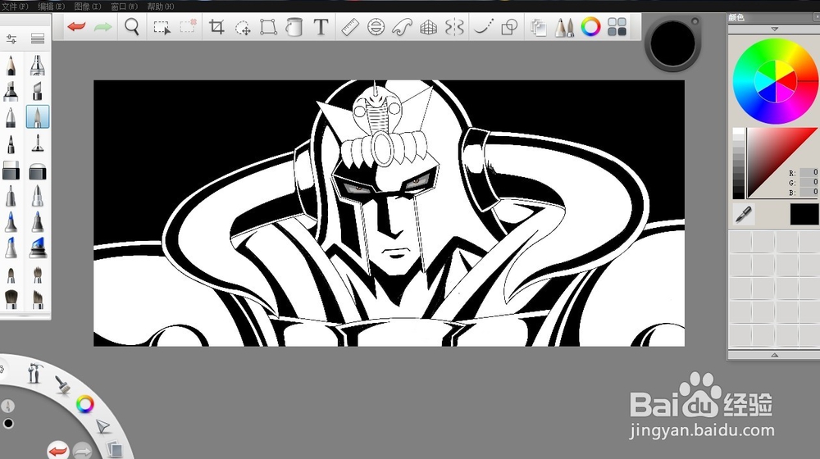Image resolution: width=820 pixels, height=459 pixels.
Task: Open the 帮助(H) menu
Action: 161,7
